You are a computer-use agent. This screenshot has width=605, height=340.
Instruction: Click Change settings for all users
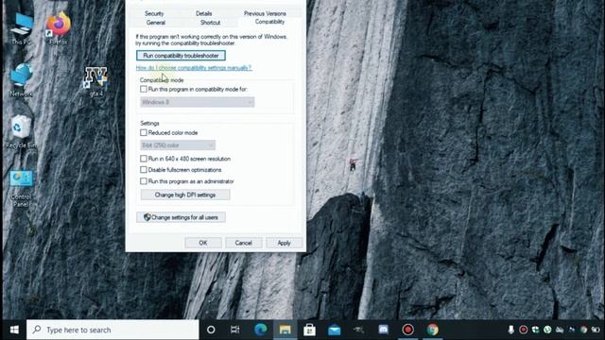coord(181,217)
